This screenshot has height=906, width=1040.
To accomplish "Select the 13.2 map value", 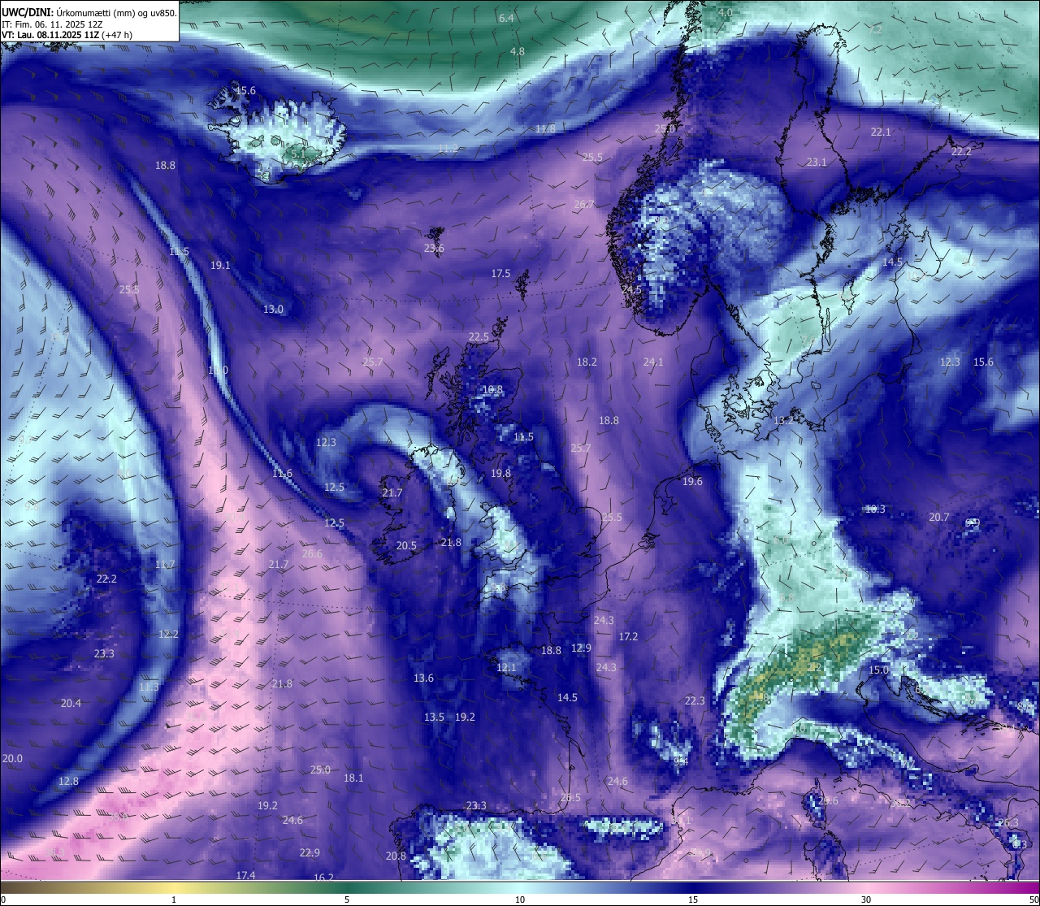I will pos(783,421).
